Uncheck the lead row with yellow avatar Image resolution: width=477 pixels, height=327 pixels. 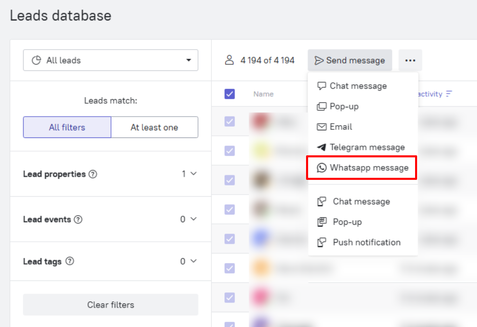click(230, 151)
